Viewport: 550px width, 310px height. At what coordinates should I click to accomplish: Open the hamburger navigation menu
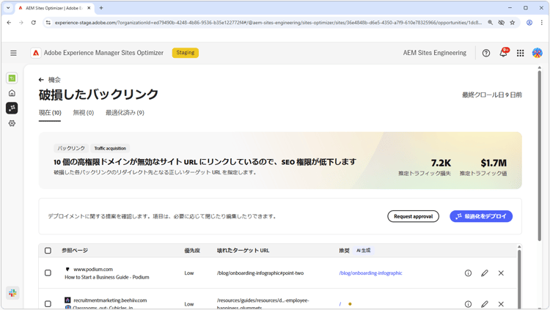coord(13,53)
